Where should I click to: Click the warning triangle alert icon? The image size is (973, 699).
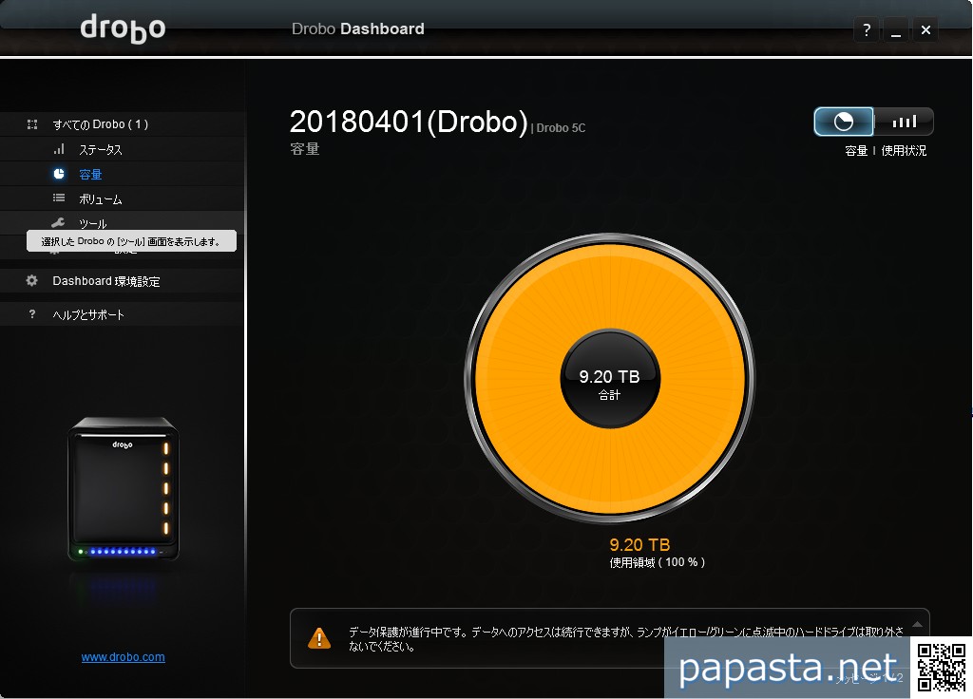coord(319,638)
